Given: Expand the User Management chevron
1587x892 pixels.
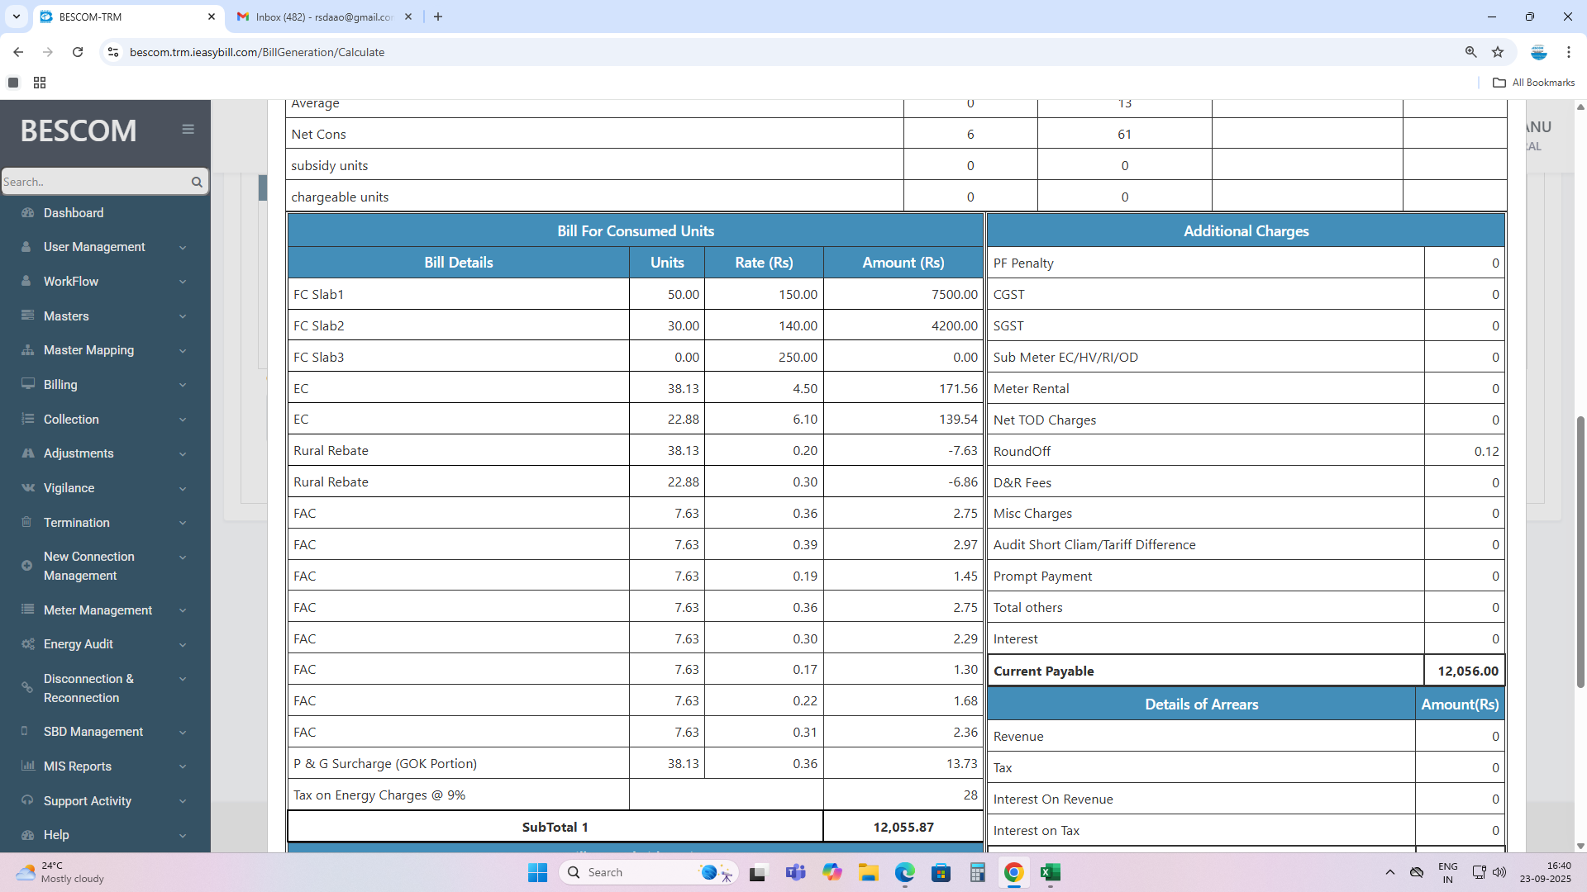Looking at the screenshot, I should pyautogui.click(x=183, y=247).
